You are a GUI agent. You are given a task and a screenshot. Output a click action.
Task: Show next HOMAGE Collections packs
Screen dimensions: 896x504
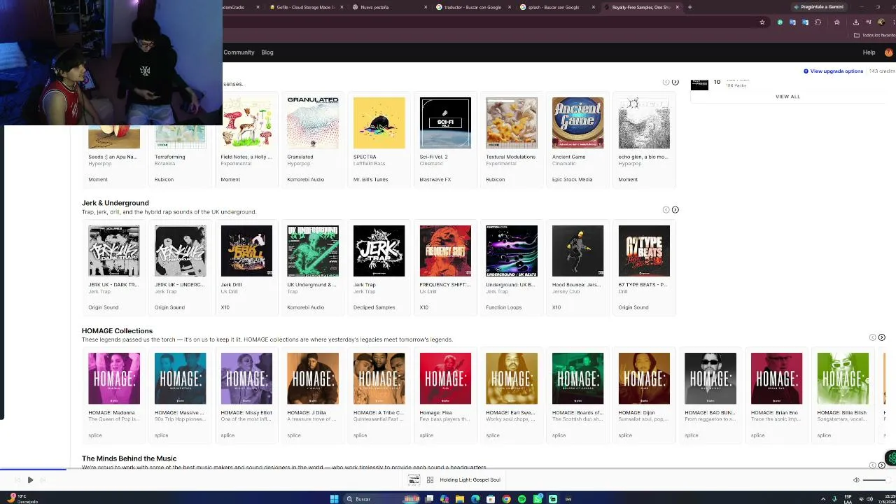pos(881,337)
